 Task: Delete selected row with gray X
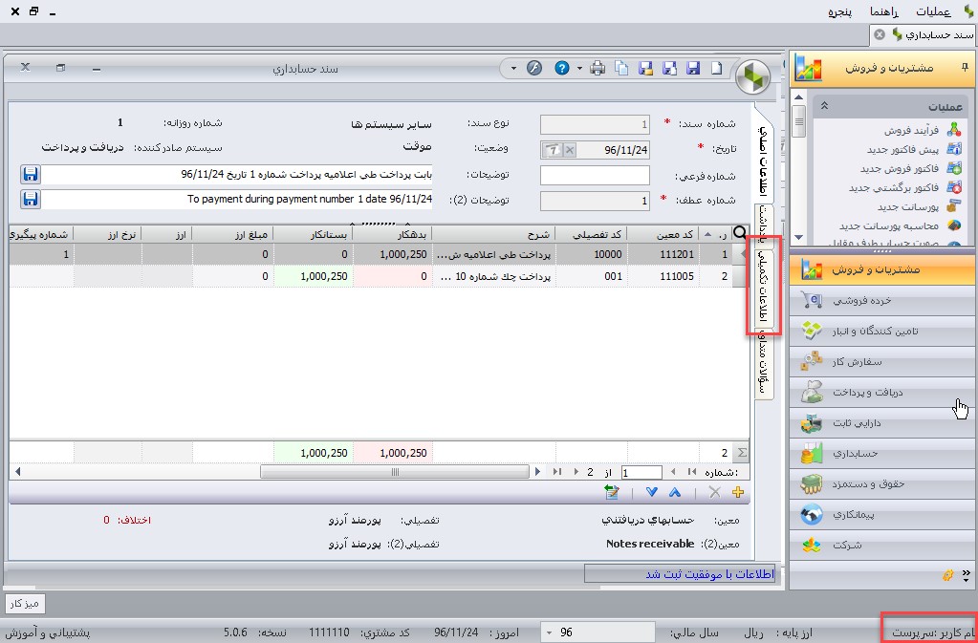(715, 492)
